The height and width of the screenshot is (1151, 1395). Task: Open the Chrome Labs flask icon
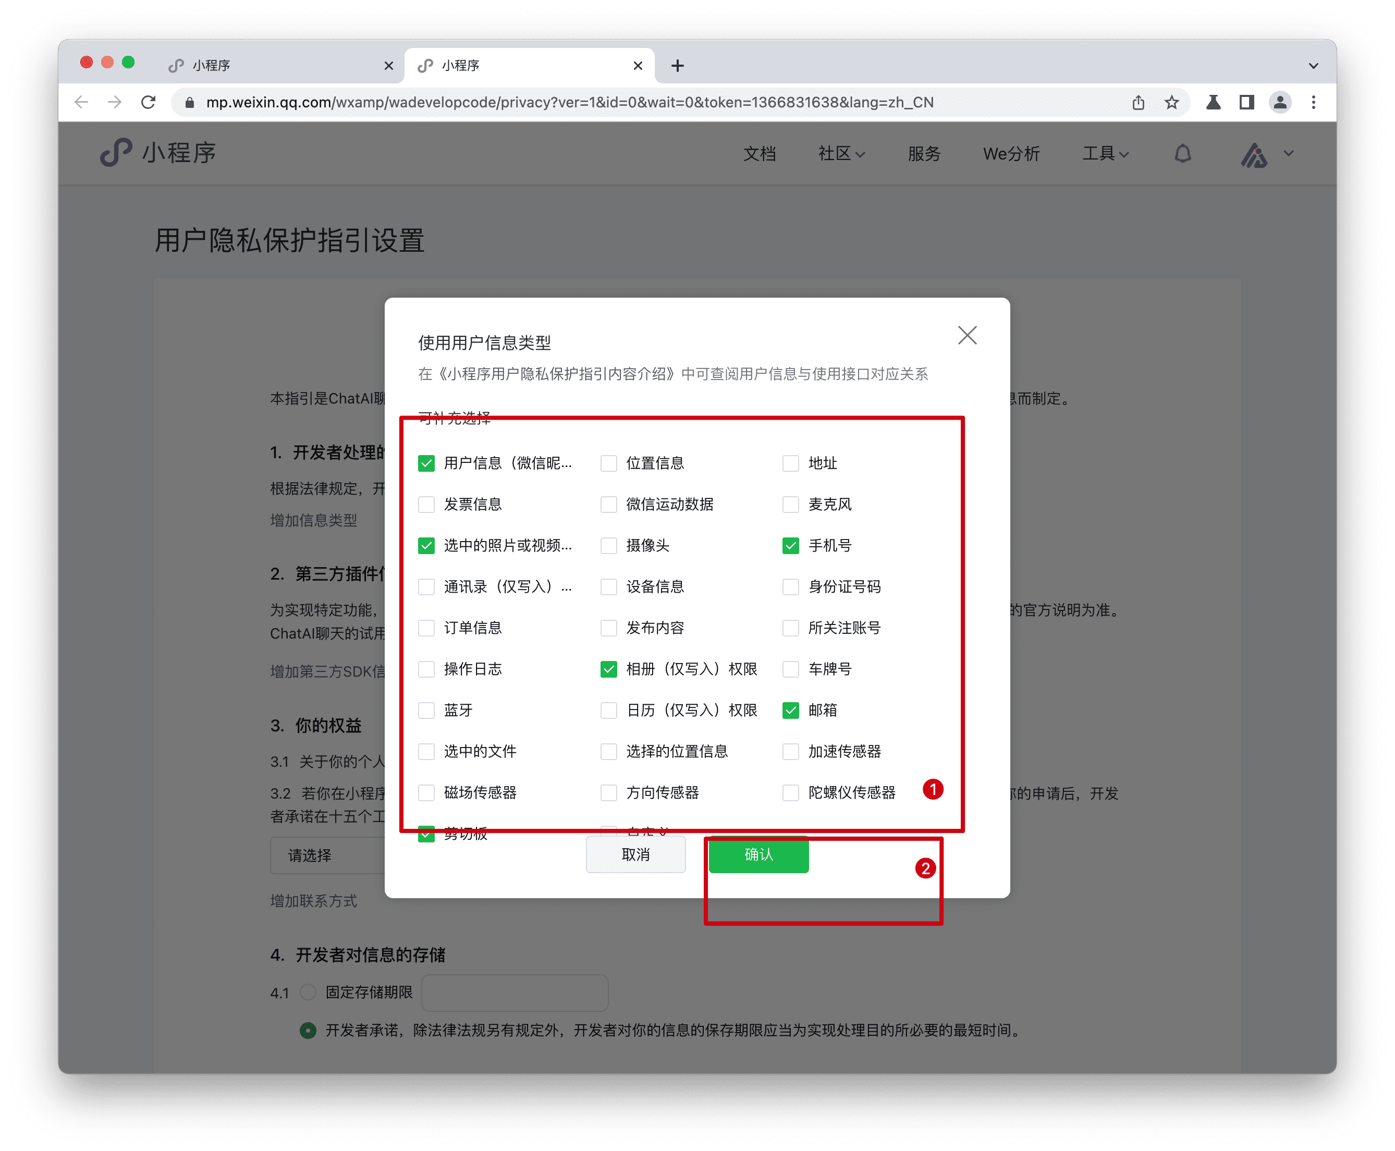point(1214,102)
